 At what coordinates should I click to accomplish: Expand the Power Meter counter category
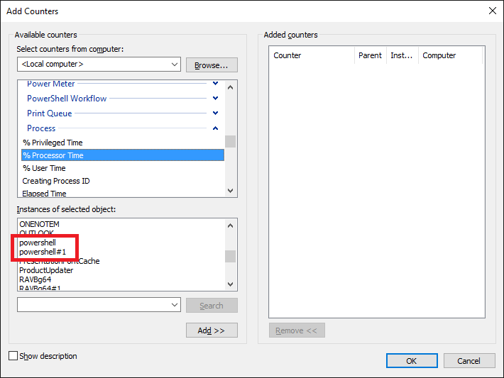[216, 84]
